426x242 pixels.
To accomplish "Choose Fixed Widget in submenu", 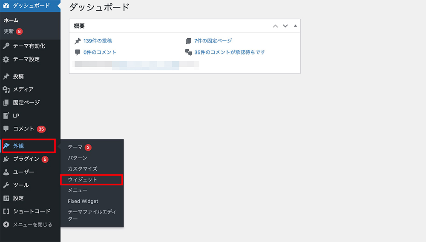I will [83, 201].
